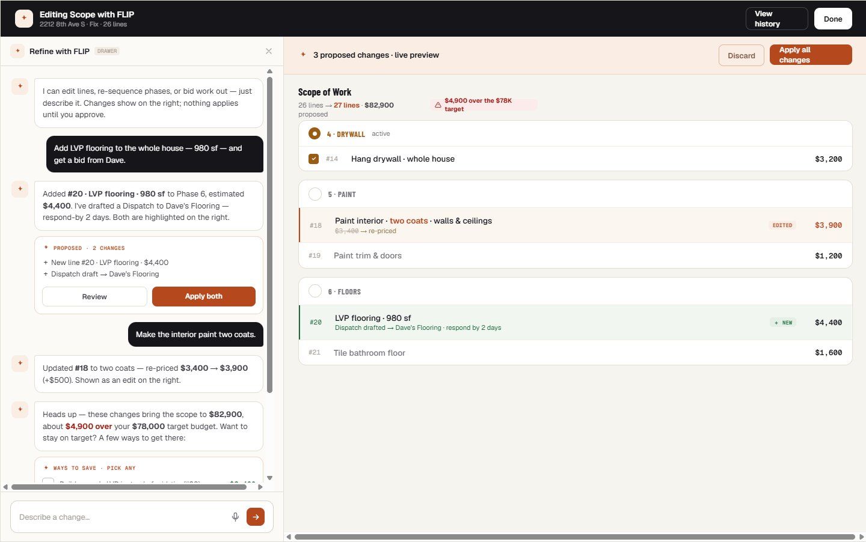Click the $3,200 price on line #14
This screenshot has width=866, height=542.
(x=828, y=159)
